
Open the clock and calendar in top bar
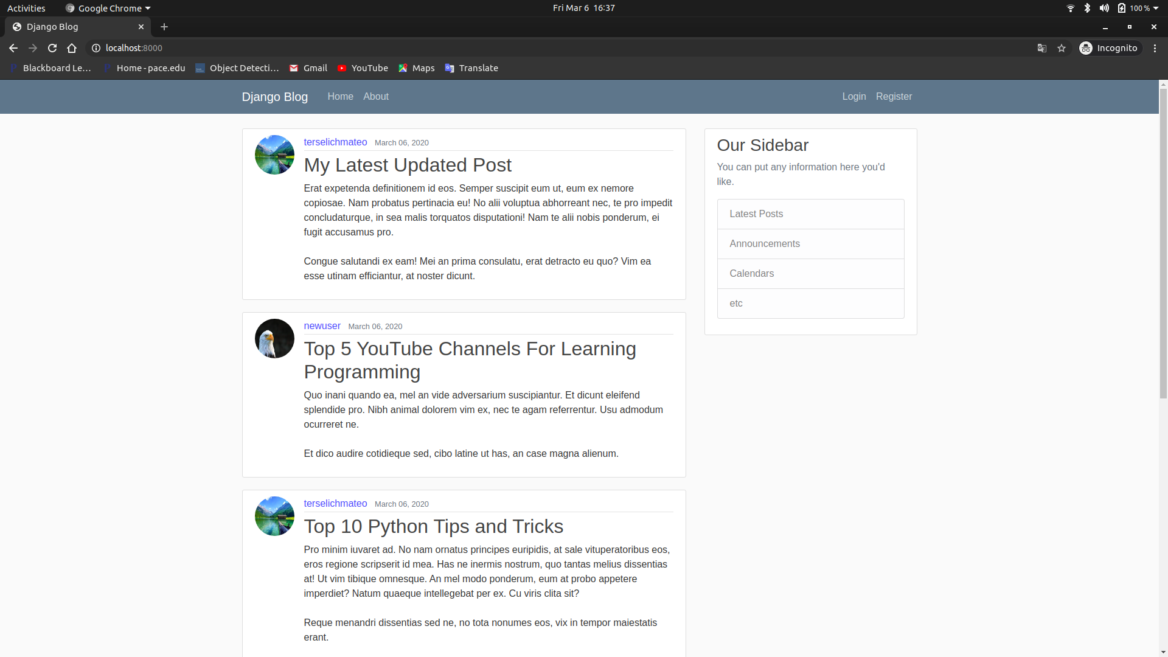584,8
